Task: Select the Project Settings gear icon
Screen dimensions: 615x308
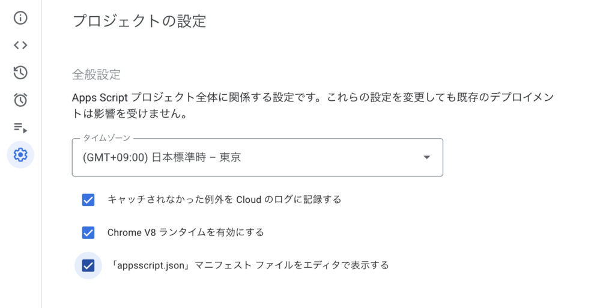Action: coord(20,155)
